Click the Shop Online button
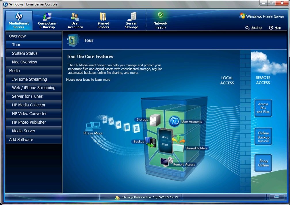Image resolution: width=290 pixels, height=205 pixels. (x=263, y=163)
